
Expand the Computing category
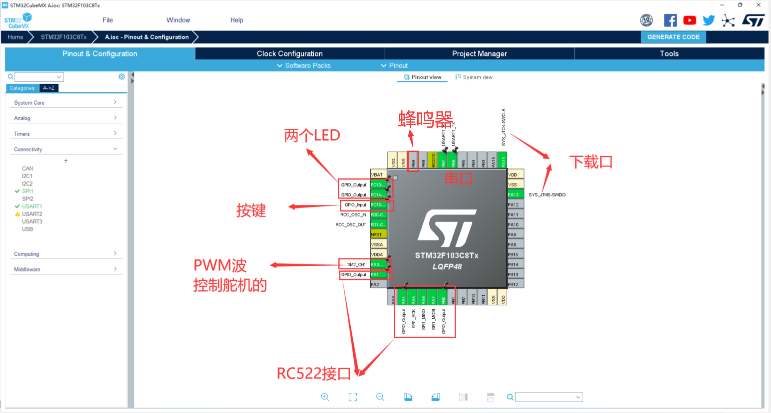pyautogui.click(x=65, y=253)
